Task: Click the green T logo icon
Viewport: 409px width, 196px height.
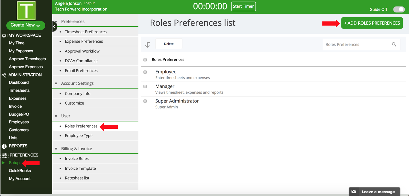Action: (x=26, y=10)
